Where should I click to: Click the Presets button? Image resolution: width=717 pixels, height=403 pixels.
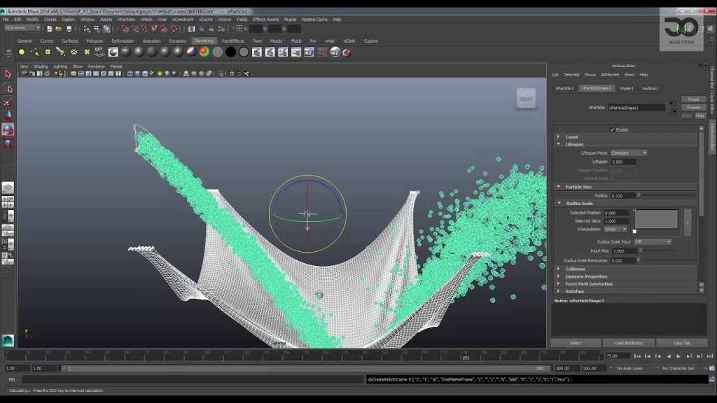click(693, 108)
